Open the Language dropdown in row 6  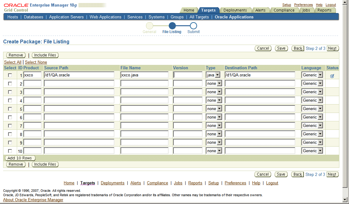[312, 117]
